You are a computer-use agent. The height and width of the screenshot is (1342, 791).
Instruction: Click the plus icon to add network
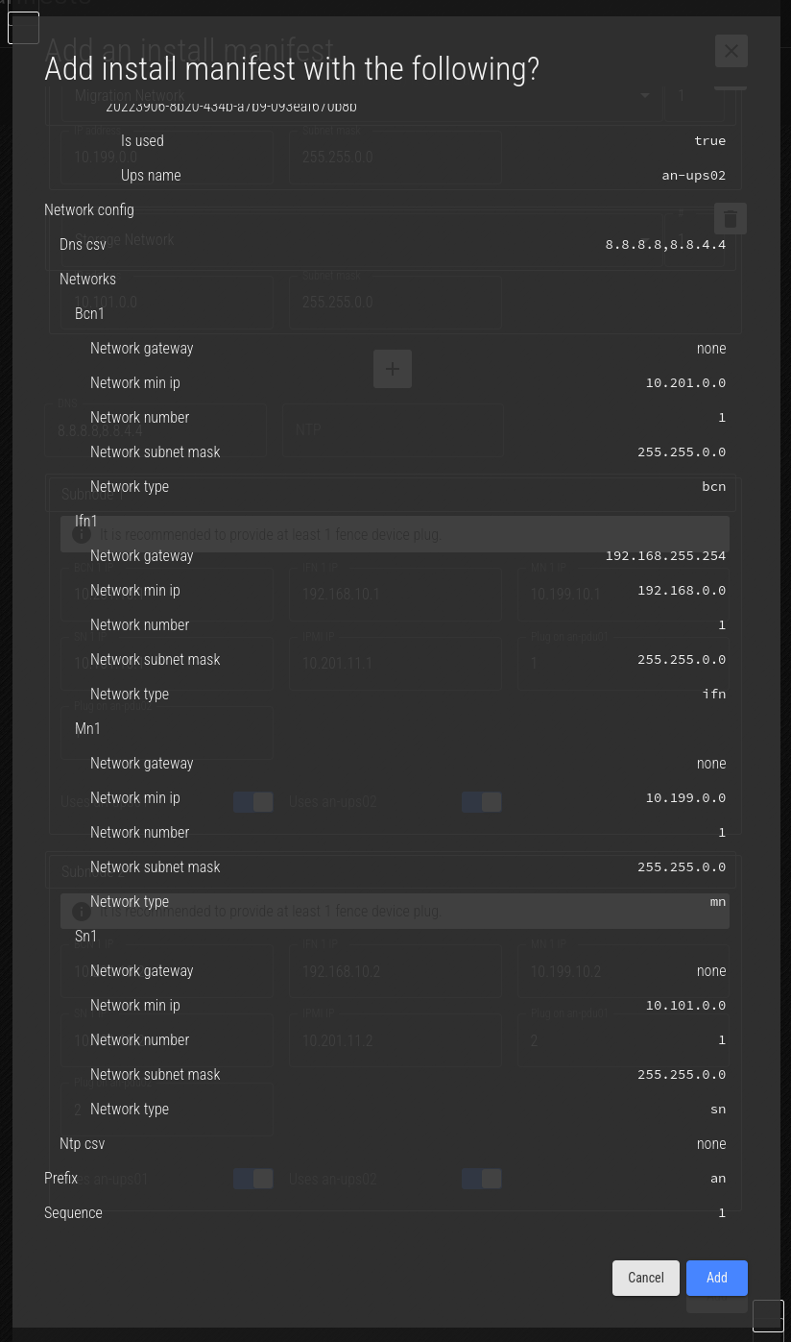tap(393, 369)
